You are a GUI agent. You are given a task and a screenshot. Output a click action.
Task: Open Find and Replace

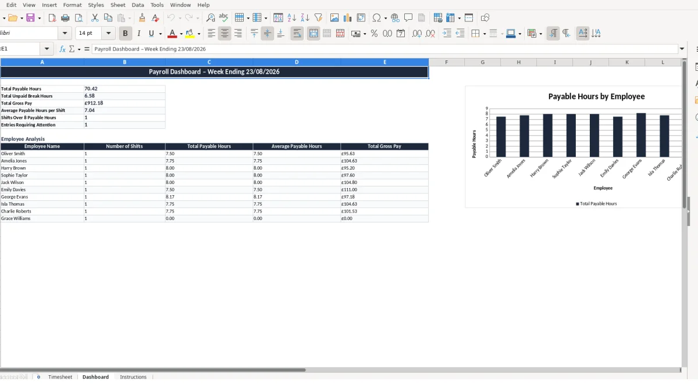coord(211,18)
